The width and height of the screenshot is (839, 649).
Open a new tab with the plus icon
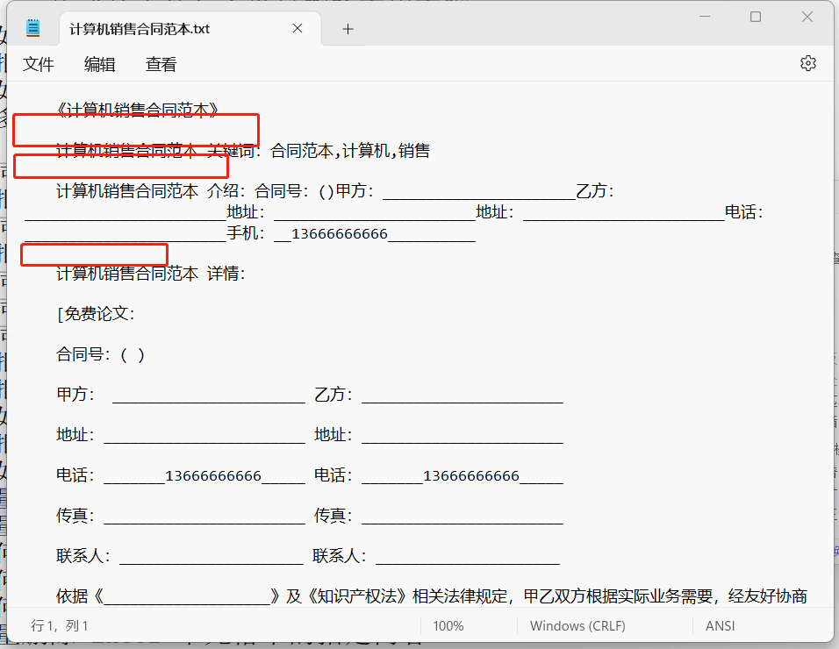pyautogui.click(x=348, y=28)
